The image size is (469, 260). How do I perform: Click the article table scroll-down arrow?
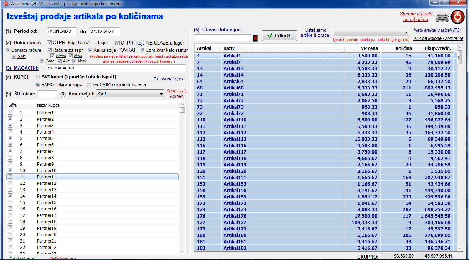pos(460,248)
